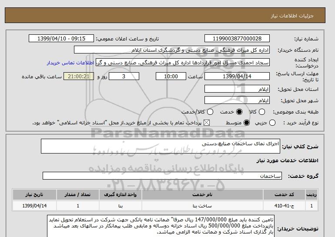The image size is (335, 237).
Task: Click the days remaining field showing 3
Action: pos(124,76)
